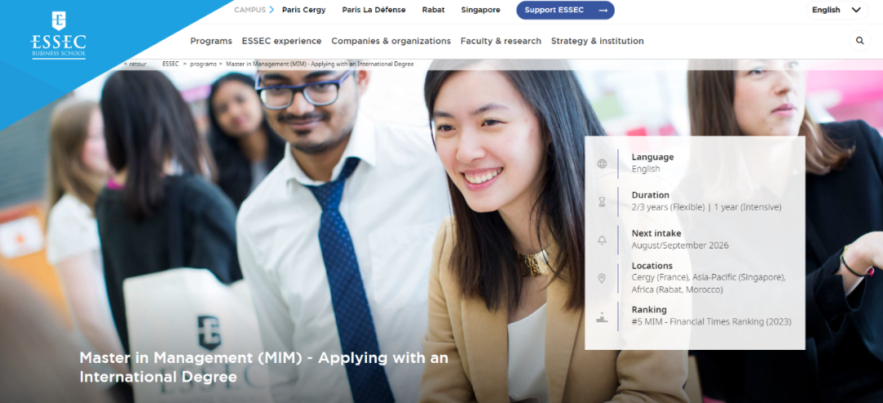Click the #5 MIM Financial Times Ranking text
Viewport: 883px width, 403px height.
[x=711, y=322]
